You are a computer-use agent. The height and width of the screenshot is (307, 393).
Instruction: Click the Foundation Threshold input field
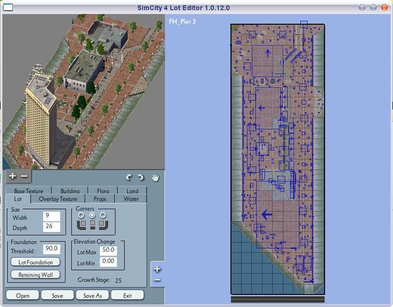(51, 249)
